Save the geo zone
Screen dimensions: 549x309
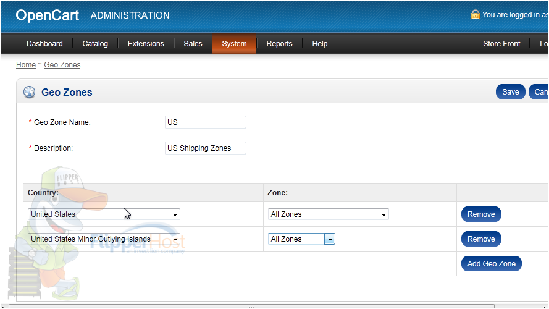coord(511,92)
